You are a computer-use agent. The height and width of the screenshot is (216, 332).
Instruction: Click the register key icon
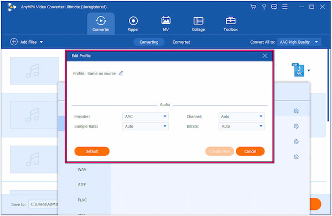pos(264,7)
